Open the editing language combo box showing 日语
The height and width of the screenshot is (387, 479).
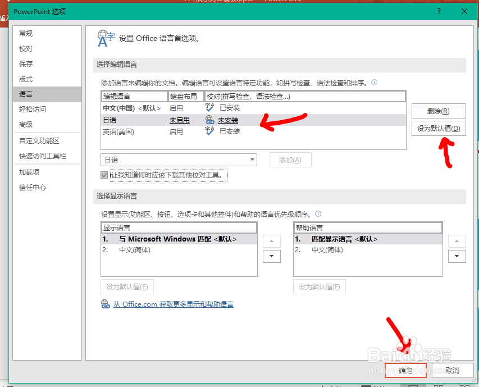point(179,160)
